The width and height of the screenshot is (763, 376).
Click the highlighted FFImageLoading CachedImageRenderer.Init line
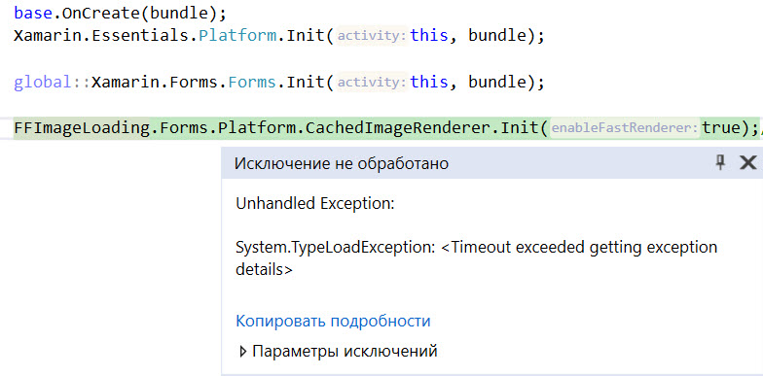386,128
